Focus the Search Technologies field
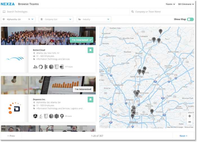Screen dimensions: 197x142 [65, 12]
